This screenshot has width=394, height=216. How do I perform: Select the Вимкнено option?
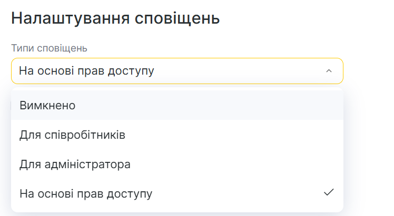click(47, 105)
